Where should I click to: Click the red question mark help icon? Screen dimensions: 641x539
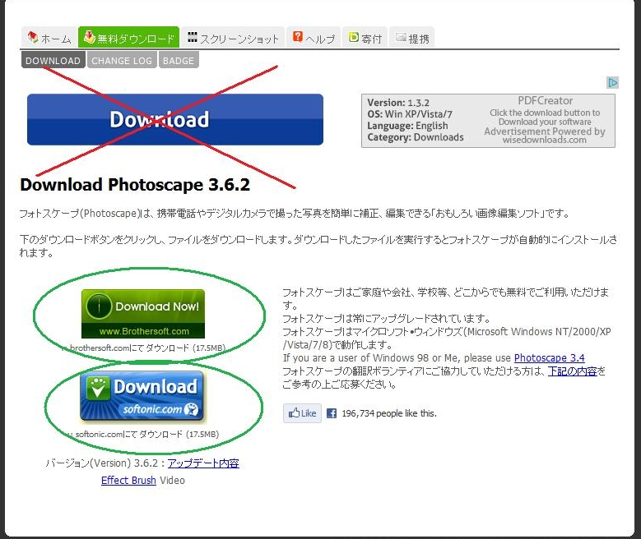298,37
